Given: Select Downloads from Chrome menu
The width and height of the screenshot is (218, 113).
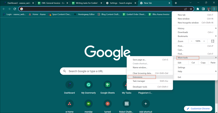Looking at the screenshot, I should click(x=195, y=32).
